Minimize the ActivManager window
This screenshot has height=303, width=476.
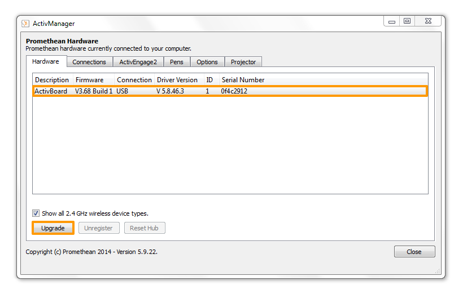392,21
